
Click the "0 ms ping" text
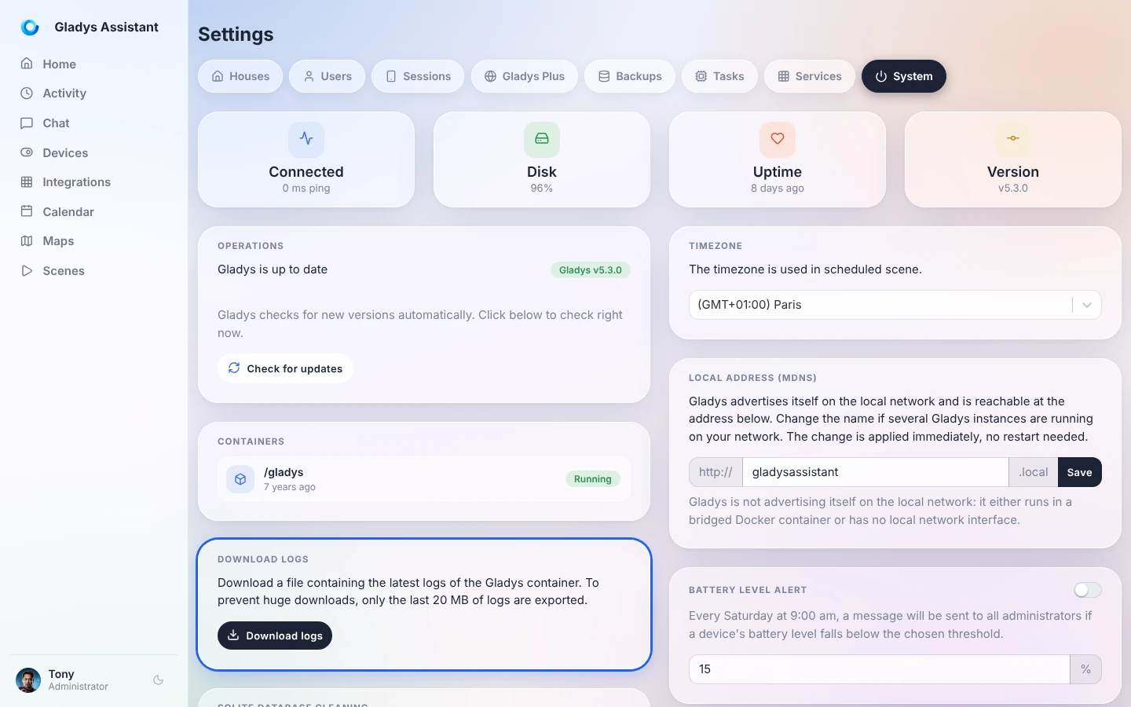point(306,189)
